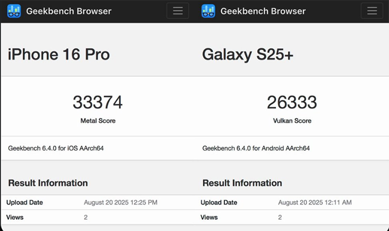Click the left Result Information heading
389x231 pixels.
(x=48, y=183)
